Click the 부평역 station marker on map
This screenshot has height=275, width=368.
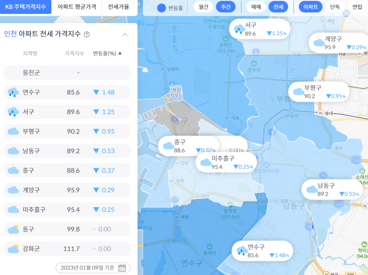292,110
